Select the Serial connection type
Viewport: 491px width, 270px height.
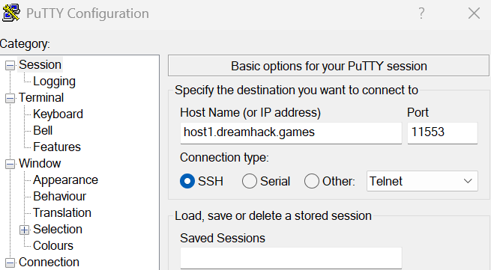coord(250,181)
